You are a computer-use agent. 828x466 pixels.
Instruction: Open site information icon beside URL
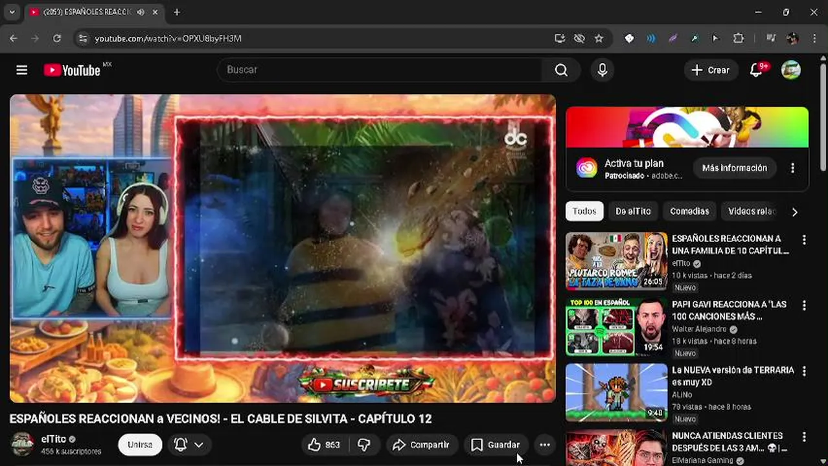click(82, 38)
